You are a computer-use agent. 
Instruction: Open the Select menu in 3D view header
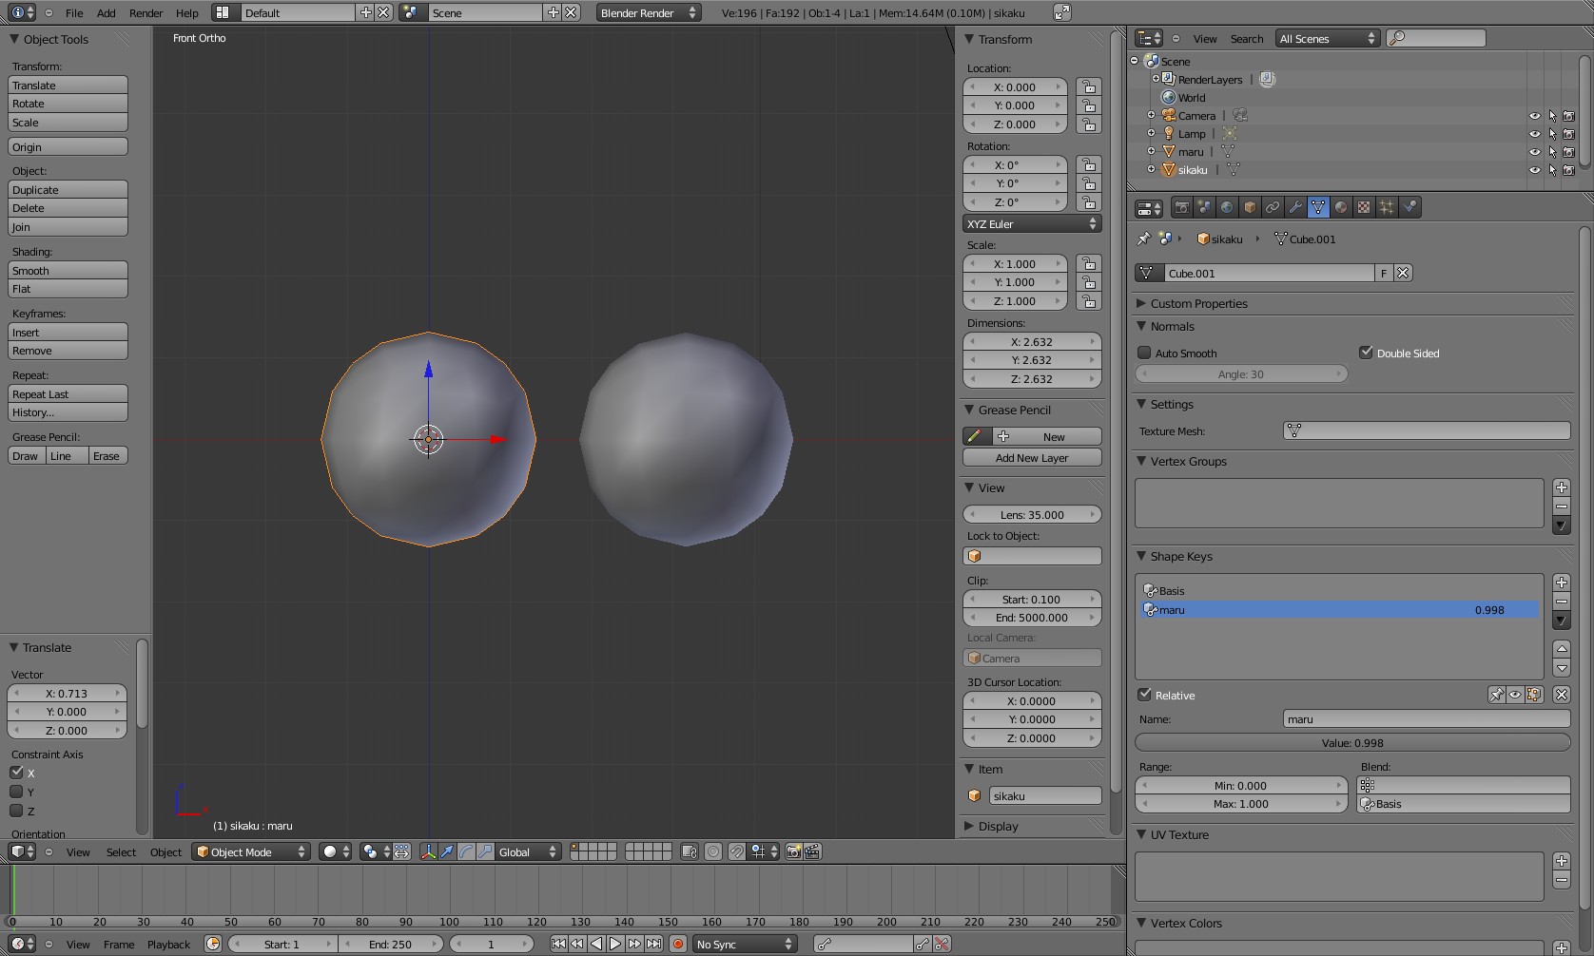click(121, 852)
